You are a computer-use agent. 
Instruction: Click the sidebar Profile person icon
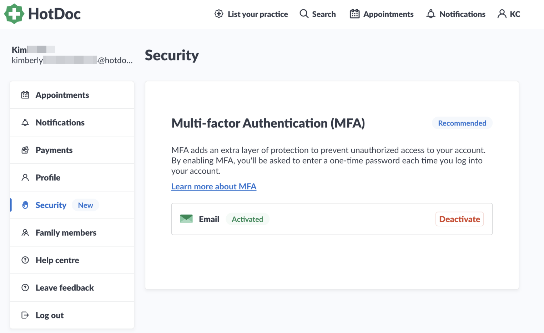click(x=25, y=178)
